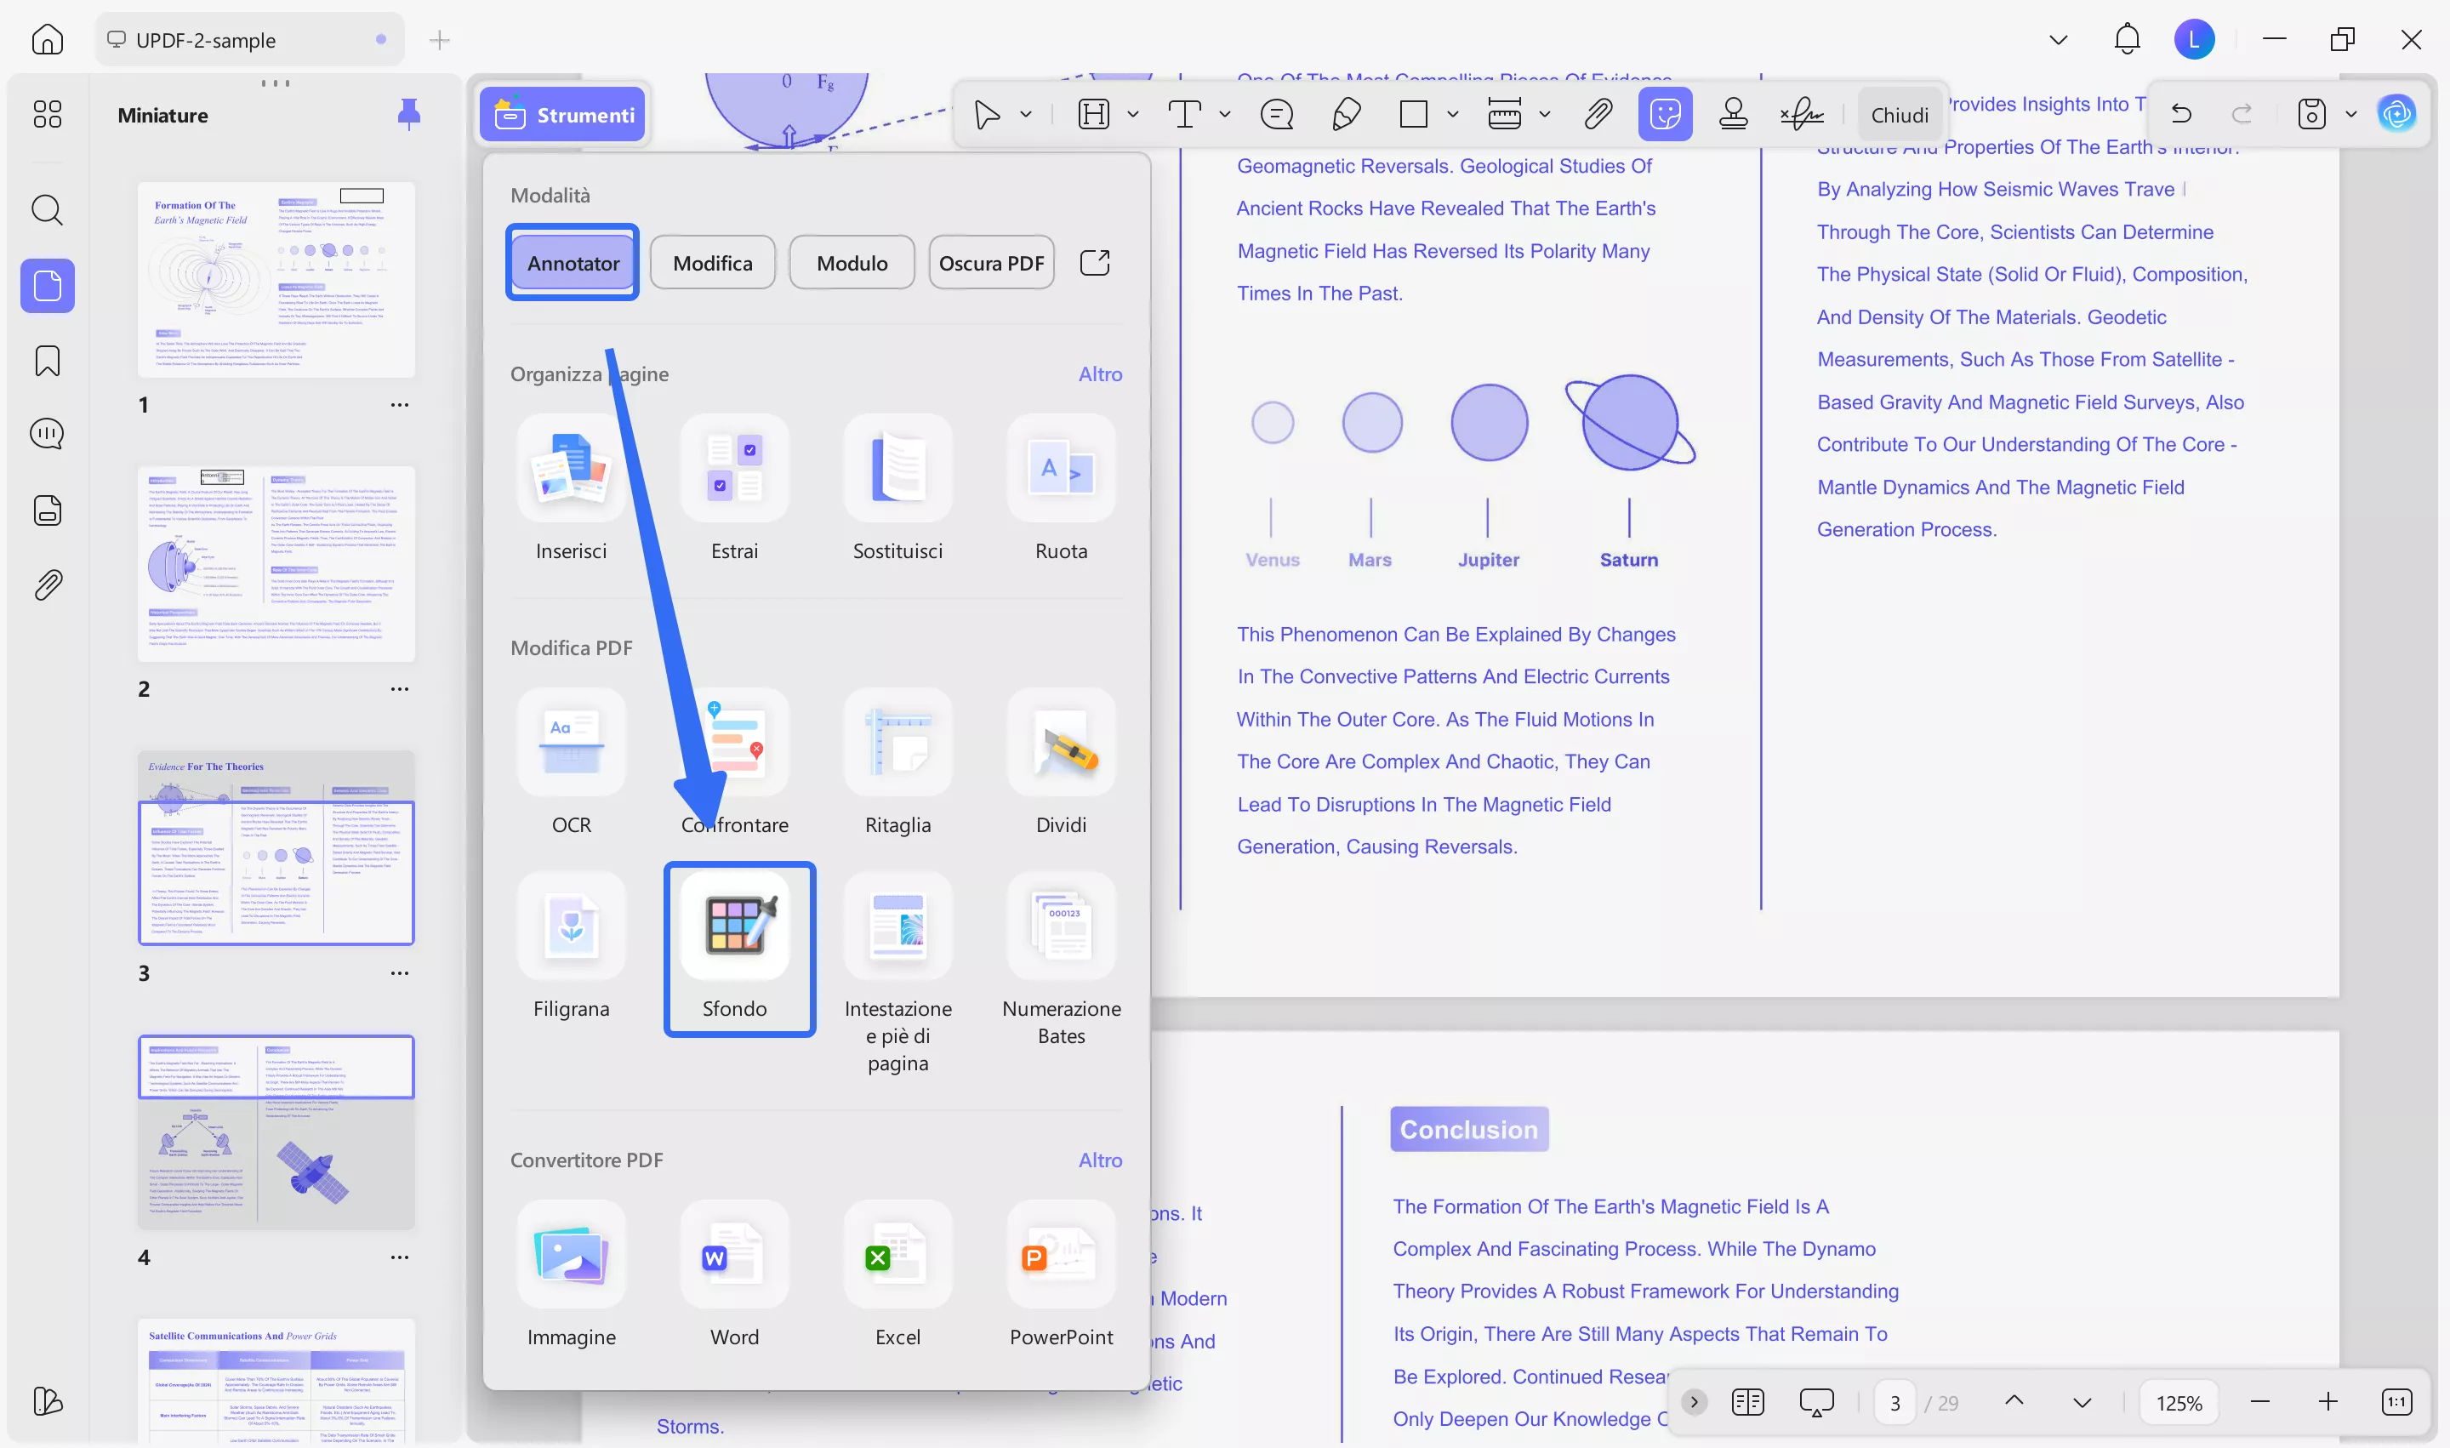
Task: Select the stamp tool
Action: pos(1734,114)
